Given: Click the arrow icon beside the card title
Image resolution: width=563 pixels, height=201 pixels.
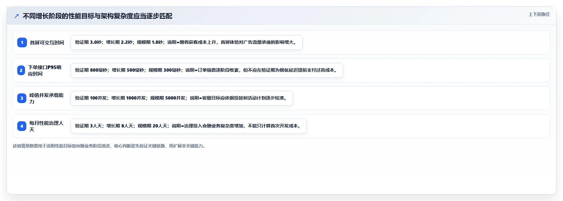Looking at the screenshot, I should (x=17, y=16).
